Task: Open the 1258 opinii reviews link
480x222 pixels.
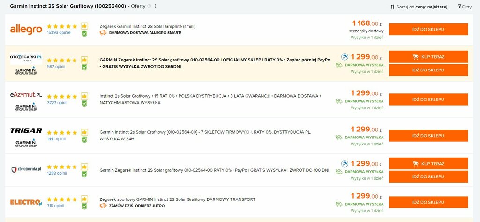Action: (57, 173)
